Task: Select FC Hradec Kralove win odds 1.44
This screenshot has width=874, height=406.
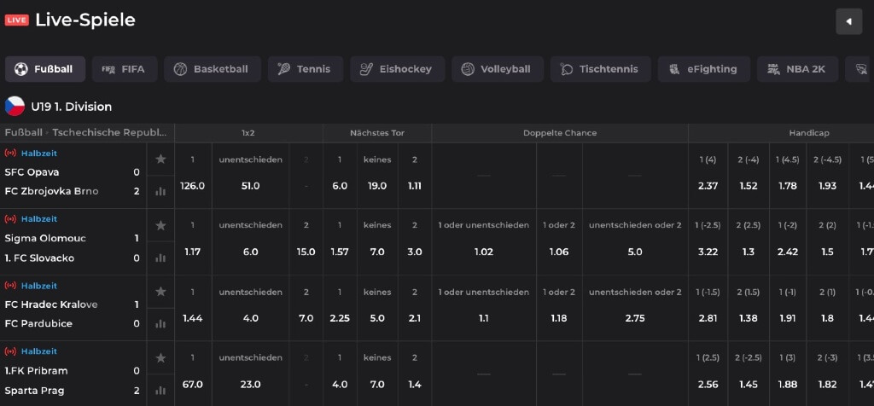Action: (x=192, y=307)
